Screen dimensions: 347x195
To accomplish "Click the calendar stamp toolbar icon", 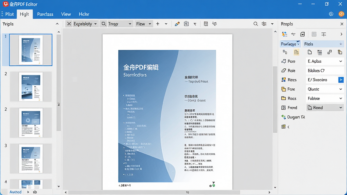I will coord(186,24).
